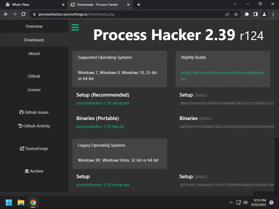The width and height of the screenshot is (279, 209).
Task: Download processhacker-2.39-bin.zip
Action: (x=100, y=127)
